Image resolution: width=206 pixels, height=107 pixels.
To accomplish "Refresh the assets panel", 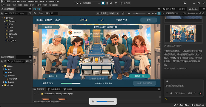I will (x=30, y=61).
